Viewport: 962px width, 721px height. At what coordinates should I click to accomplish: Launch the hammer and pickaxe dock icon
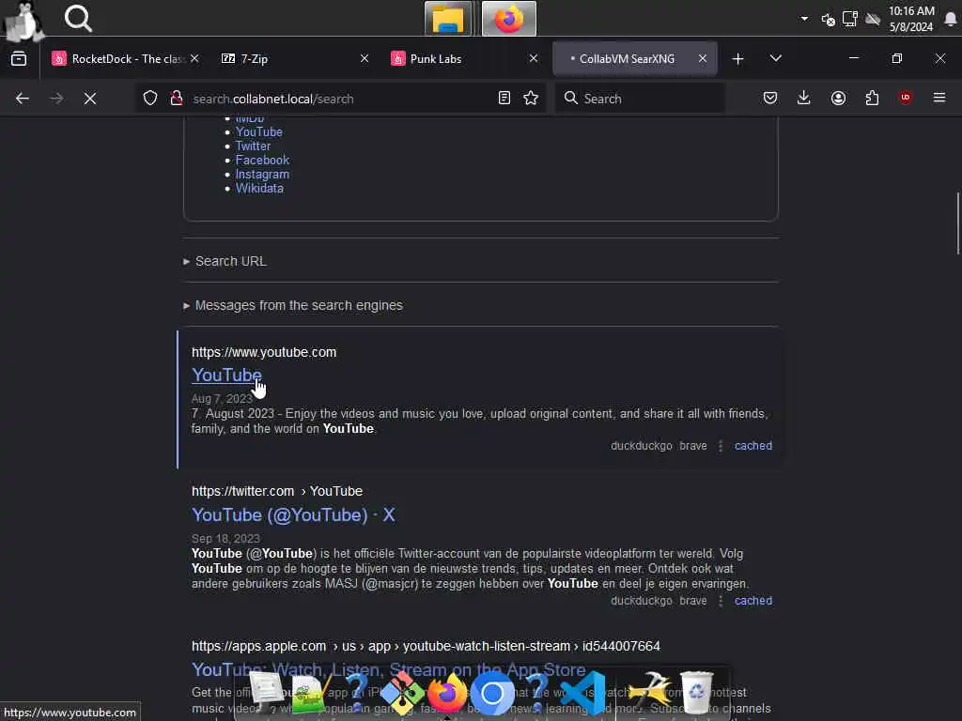[650, 691]
